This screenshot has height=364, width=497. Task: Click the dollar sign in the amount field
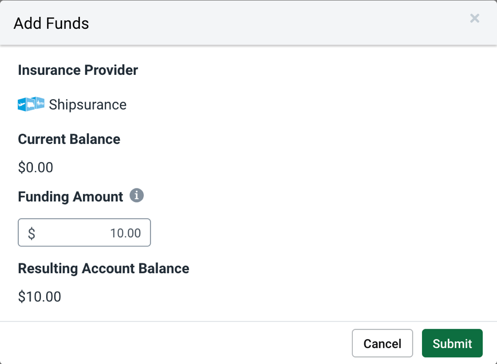point(31,233)
